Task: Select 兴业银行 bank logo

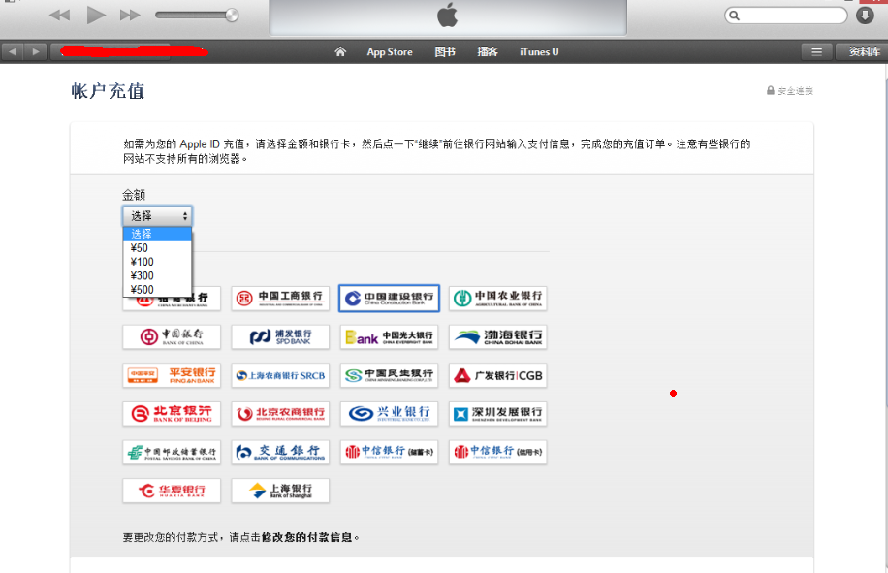Action: pyautogui.click(x=389, y=414)
